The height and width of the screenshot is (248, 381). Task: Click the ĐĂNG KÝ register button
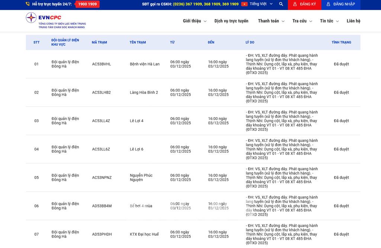click(x=304, y=4)
